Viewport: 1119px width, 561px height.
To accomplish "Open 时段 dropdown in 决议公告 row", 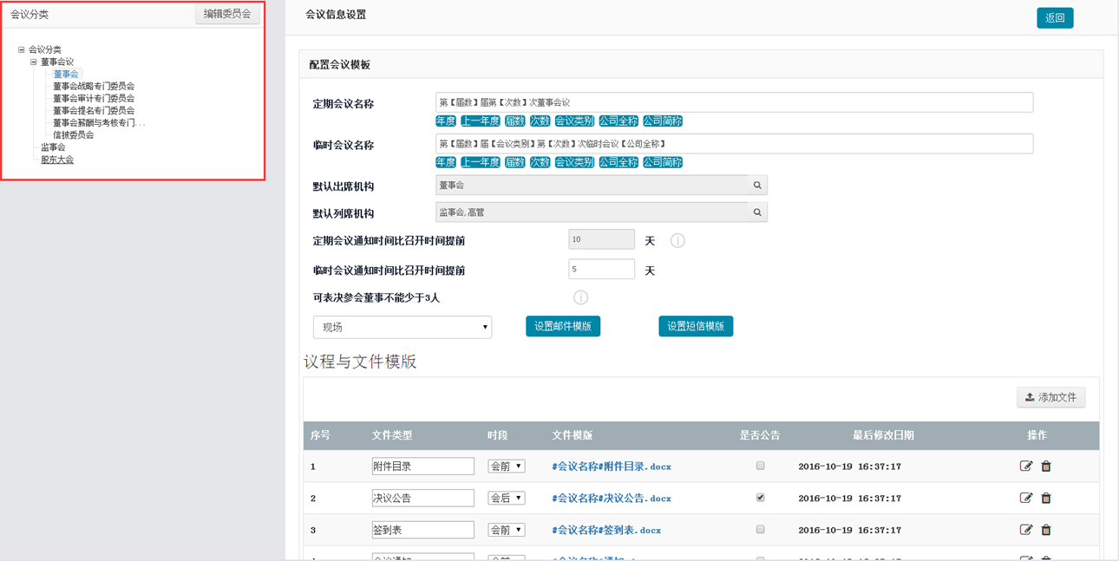I will coord(507,498).
